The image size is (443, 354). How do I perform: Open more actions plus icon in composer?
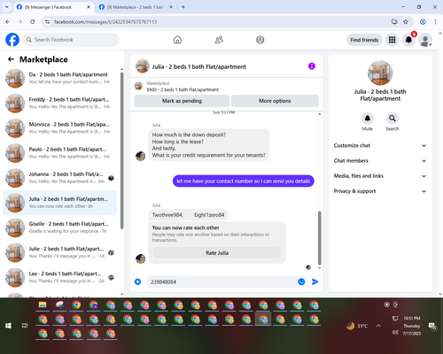(138, 281)
